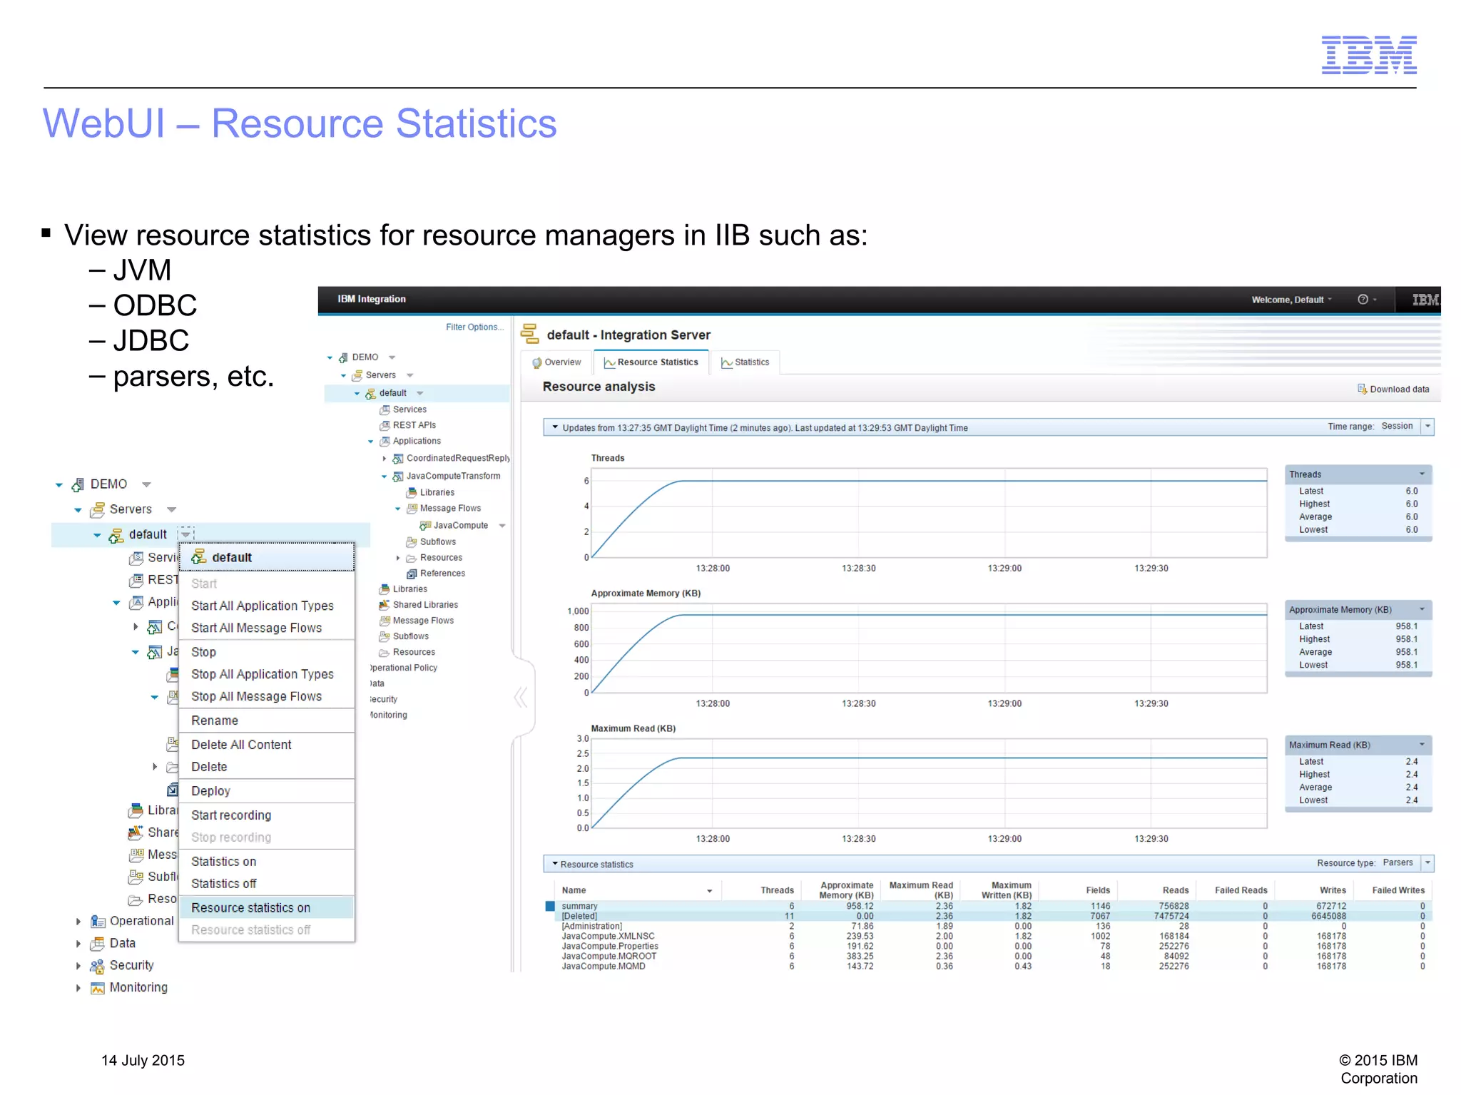The image size is (1461, 1095).
Task: Choose 'Statistics on' in the context menu
Action: pos(266,861)
